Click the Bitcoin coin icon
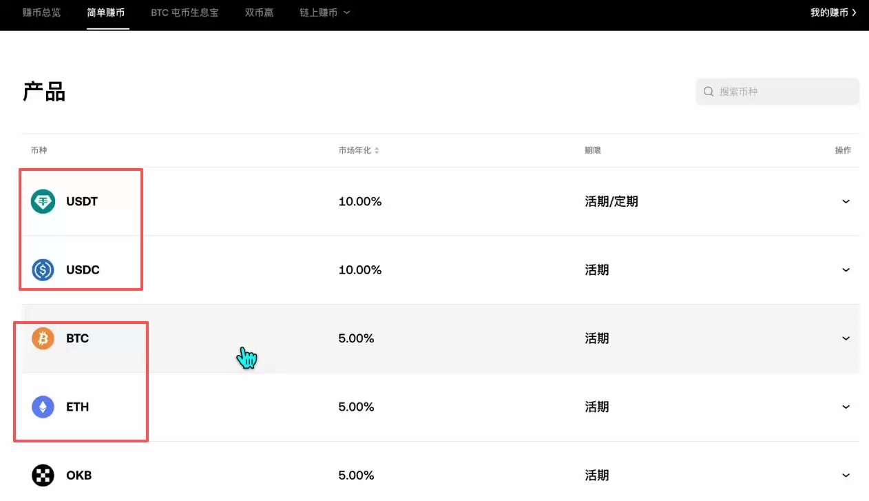 [42, 338]
